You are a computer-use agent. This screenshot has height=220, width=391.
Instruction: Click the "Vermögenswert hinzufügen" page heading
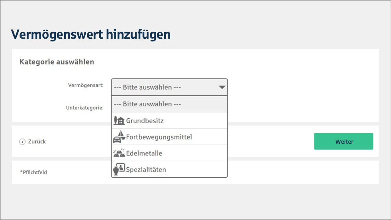tap(91, 34)
